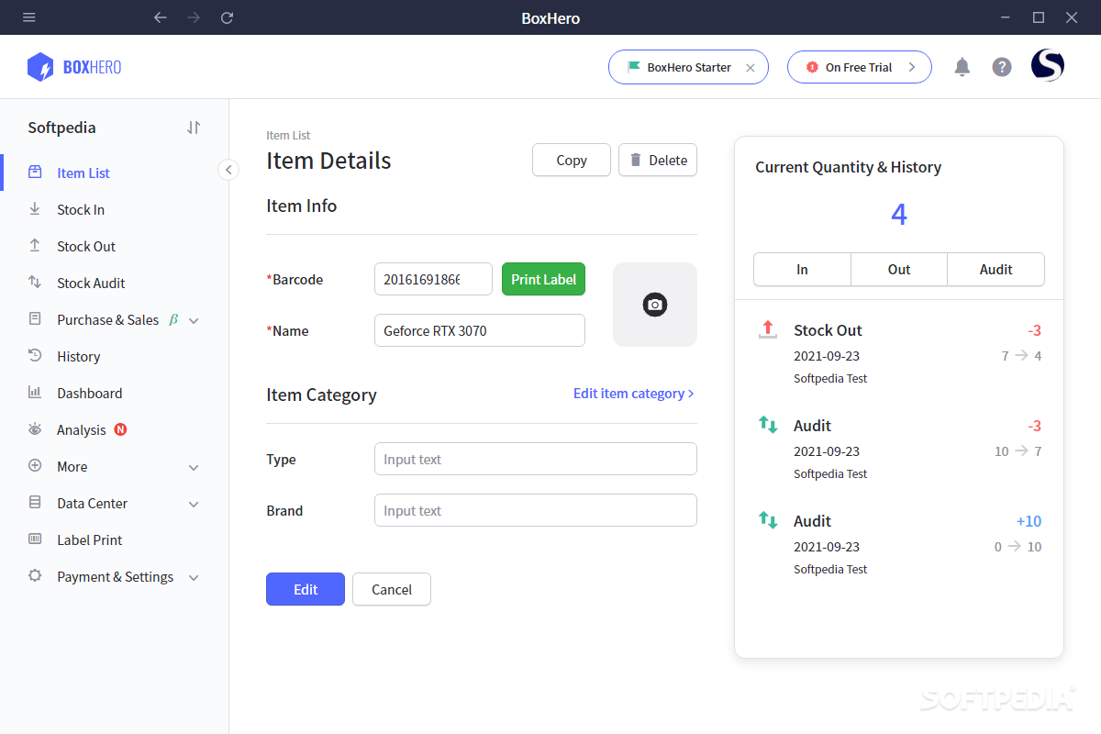
Task: Dismiss the BoxHero Starter banner
Action: tap(751, 67)
